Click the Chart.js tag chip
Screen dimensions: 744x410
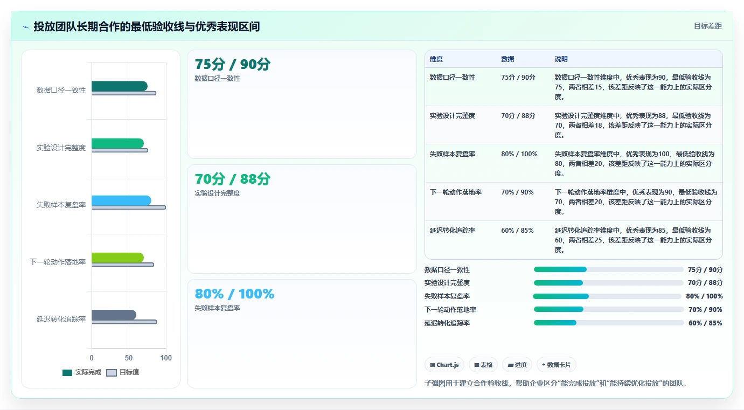[444, 365]
